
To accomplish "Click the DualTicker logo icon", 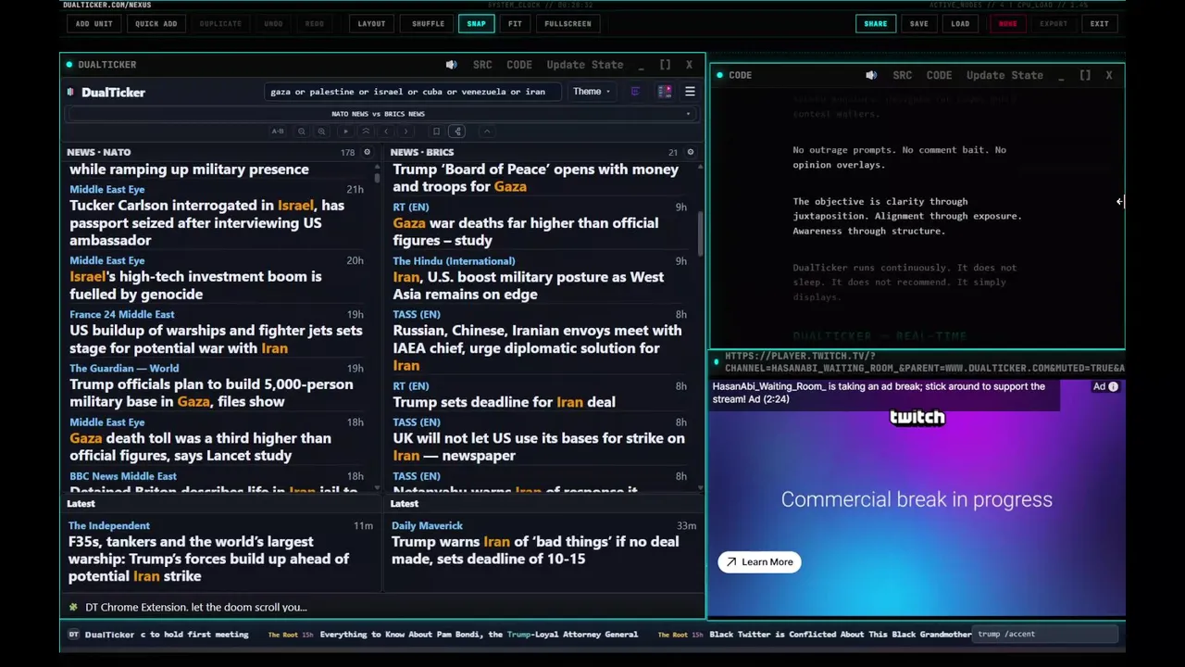I will point(71,92).
